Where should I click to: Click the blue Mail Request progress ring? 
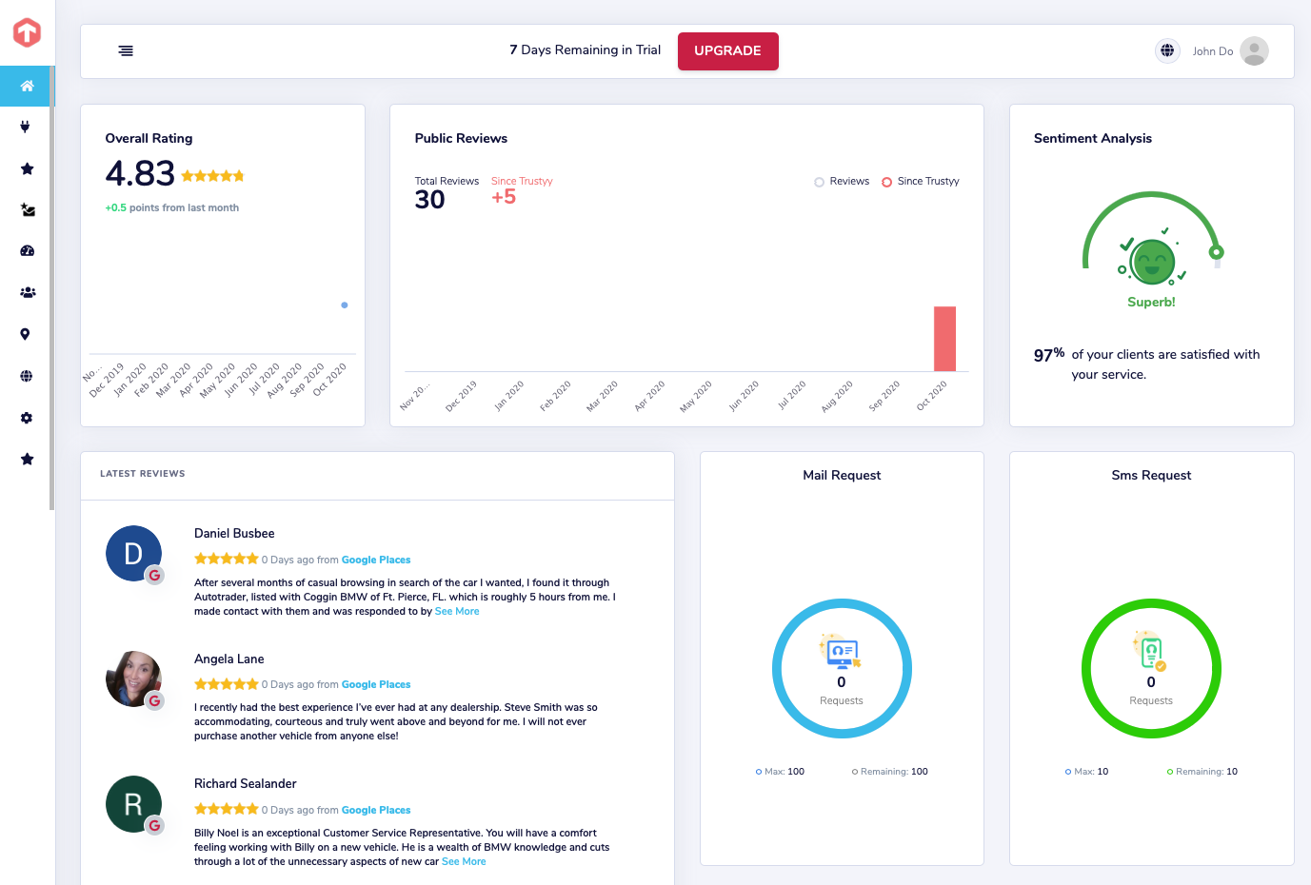click(x=842, y=669)
